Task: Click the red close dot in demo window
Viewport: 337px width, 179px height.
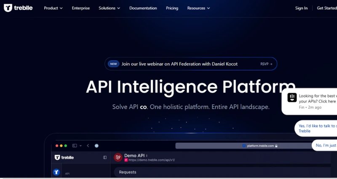Action: pos(57,145)
